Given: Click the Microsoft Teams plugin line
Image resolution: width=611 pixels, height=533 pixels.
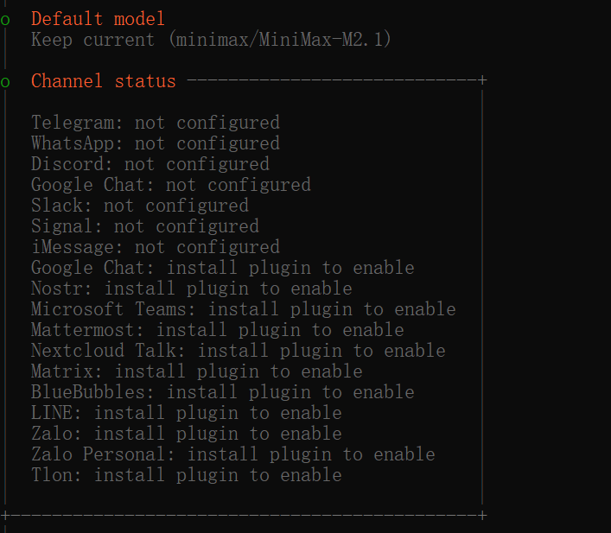Looking at the screenshot, I should 244,309.
